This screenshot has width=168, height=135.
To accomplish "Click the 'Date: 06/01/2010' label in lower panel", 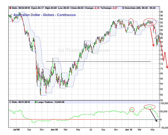I will [x=21, y=102].
